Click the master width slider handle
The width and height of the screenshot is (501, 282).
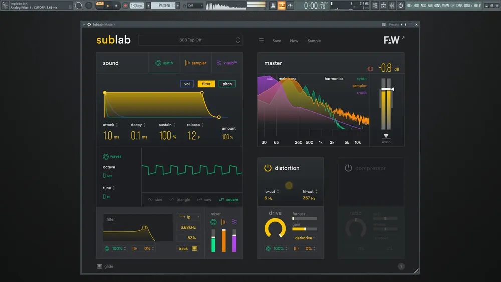(x=386, y=136)
